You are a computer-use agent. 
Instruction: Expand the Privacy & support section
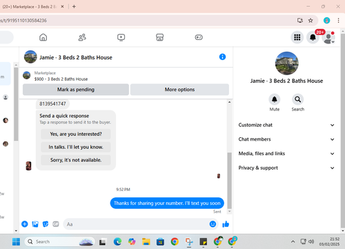(x=286, y=168)
